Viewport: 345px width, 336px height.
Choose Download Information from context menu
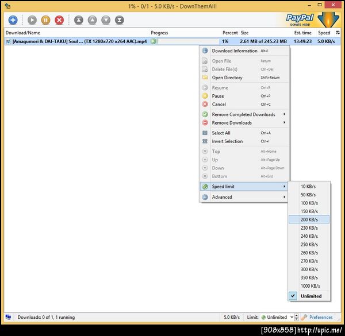point(244,51)
